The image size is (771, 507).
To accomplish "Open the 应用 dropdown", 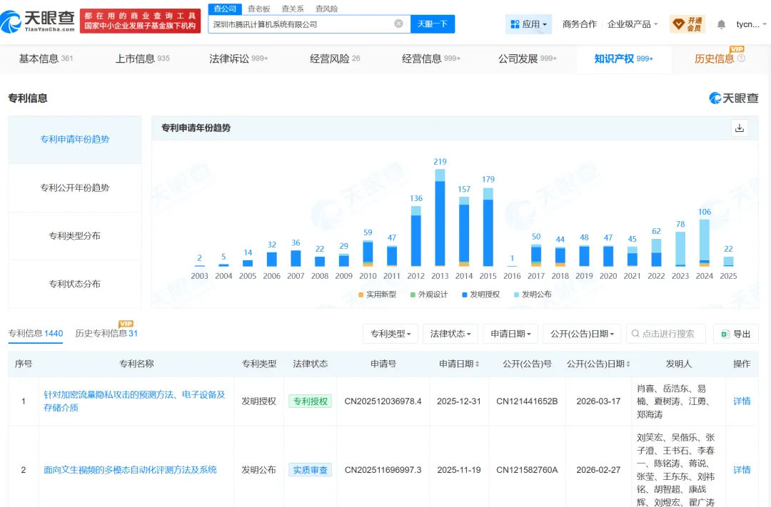I will point(528,24).
